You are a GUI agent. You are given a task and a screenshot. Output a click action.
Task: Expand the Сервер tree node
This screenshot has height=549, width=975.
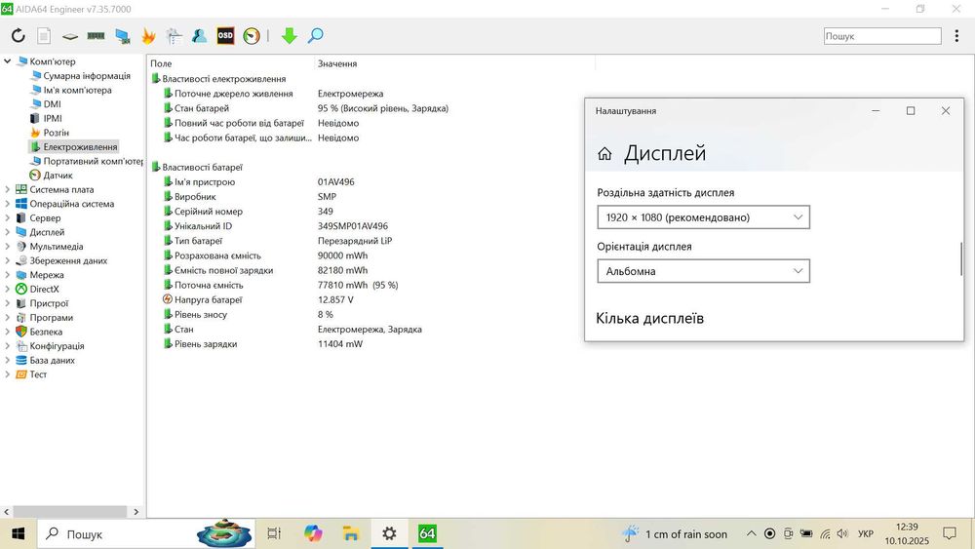click(x=8, y=217)
